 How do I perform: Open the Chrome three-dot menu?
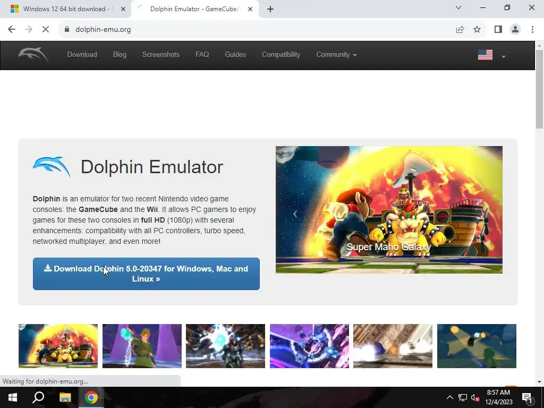tap(532, 30)
